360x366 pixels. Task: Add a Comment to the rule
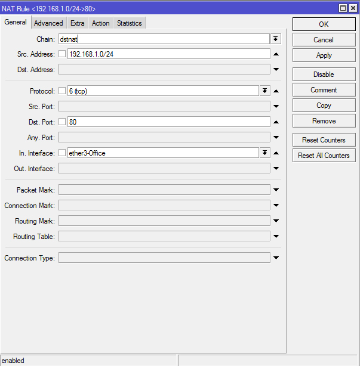pos(324,90)
